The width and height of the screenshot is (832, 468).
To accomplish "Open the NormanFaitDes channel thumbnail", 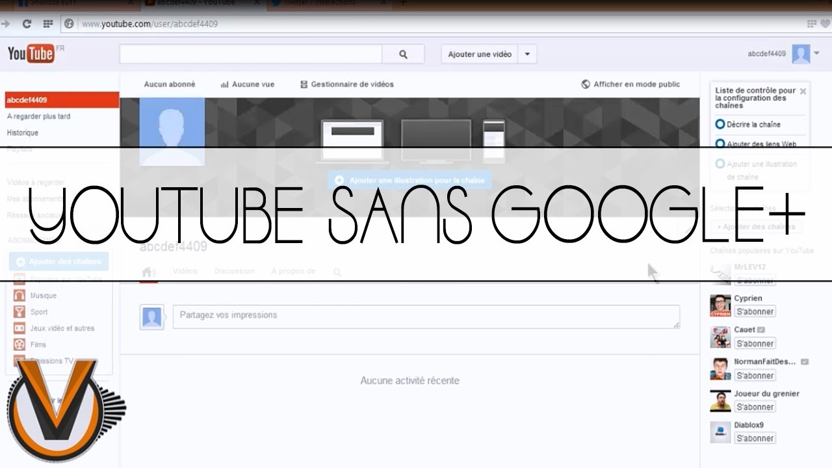I will 720,369.
